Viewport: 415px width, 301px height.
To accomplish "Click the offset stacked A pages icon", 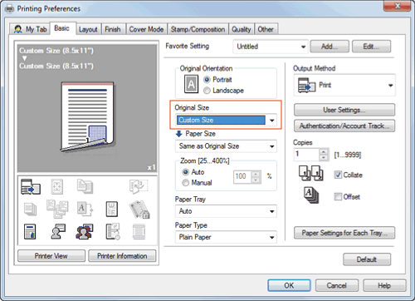I will [x=311, y=195].
